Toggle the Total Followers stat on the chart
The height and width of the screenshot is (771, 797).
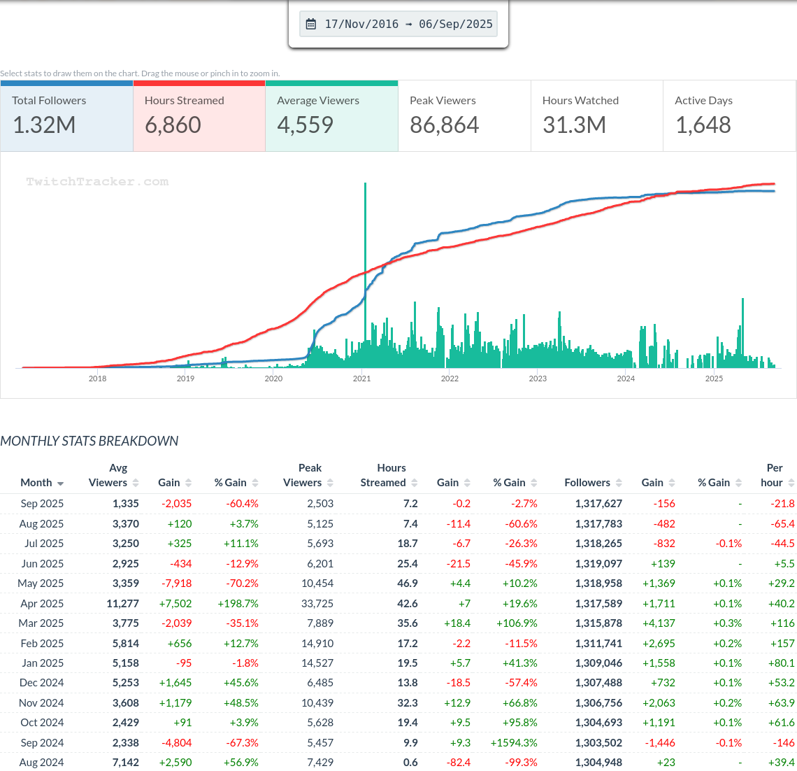click(x=66, y=116)
